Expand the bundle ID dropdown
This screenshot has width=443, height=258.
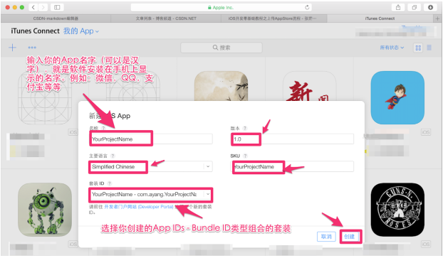(208, 194)
